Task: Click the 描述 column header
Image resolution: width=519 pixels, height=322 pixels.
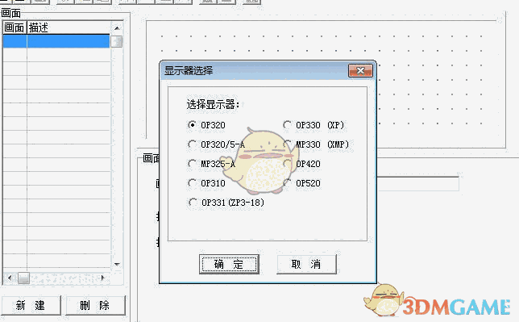Action: 69,27
